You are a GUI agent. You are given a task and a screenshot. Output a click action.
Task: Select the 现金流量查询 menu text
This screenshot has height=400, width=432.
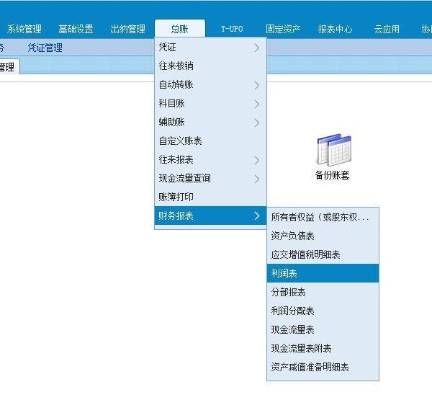coord(184,179)
